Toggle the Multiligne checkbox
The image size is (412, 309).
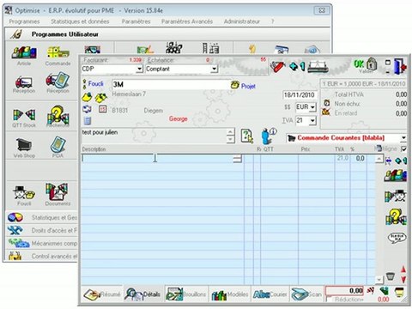[x=403, y=148]
